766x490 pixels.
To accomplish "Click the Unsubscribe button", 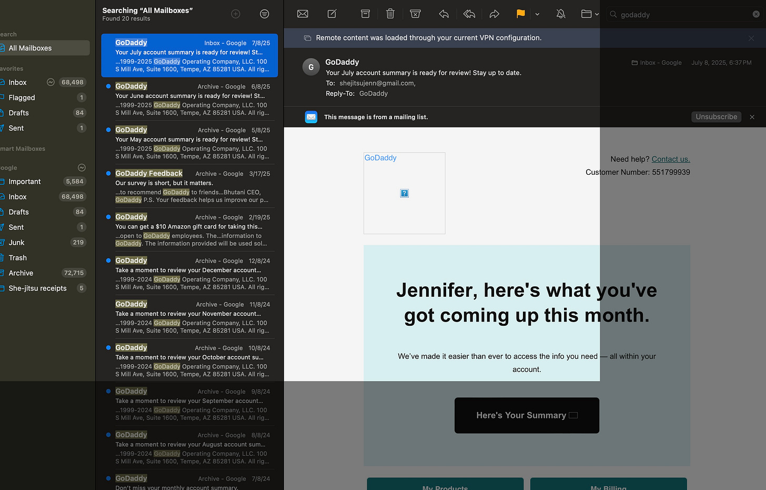I will 716,117.
